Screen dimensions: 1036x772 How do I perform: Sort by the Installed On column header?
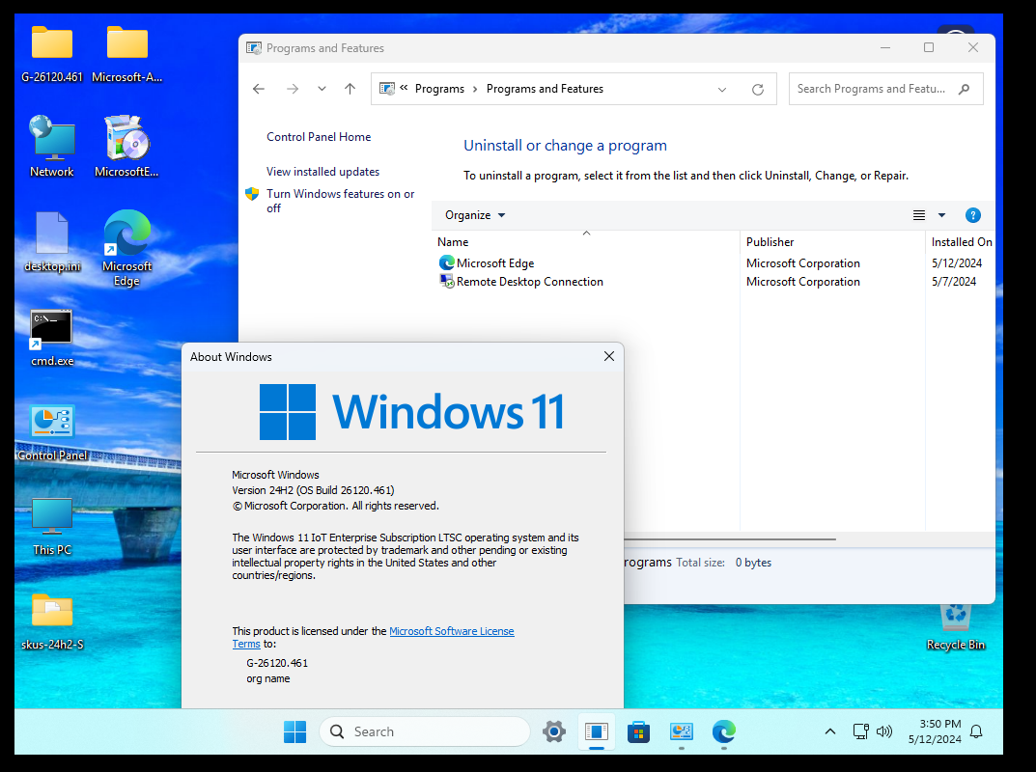point(961,241)
